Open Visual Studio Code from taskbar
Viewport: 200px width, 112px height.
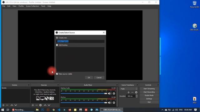pos(59,110)
